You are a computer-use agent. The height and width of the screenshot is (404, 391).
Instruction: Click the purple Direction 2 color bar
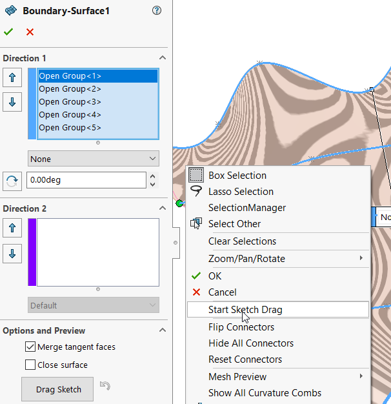(32, 252)
